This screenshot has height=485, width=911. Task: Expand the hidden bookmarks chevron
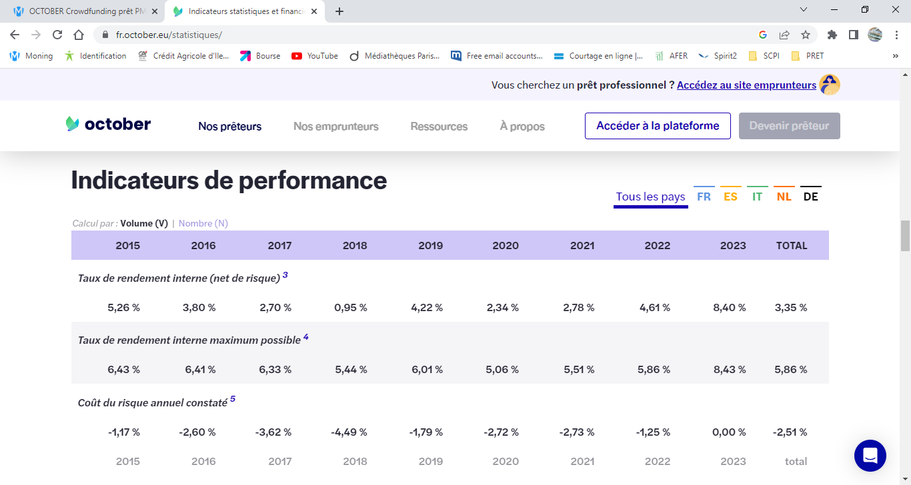[x=895, y=56]
